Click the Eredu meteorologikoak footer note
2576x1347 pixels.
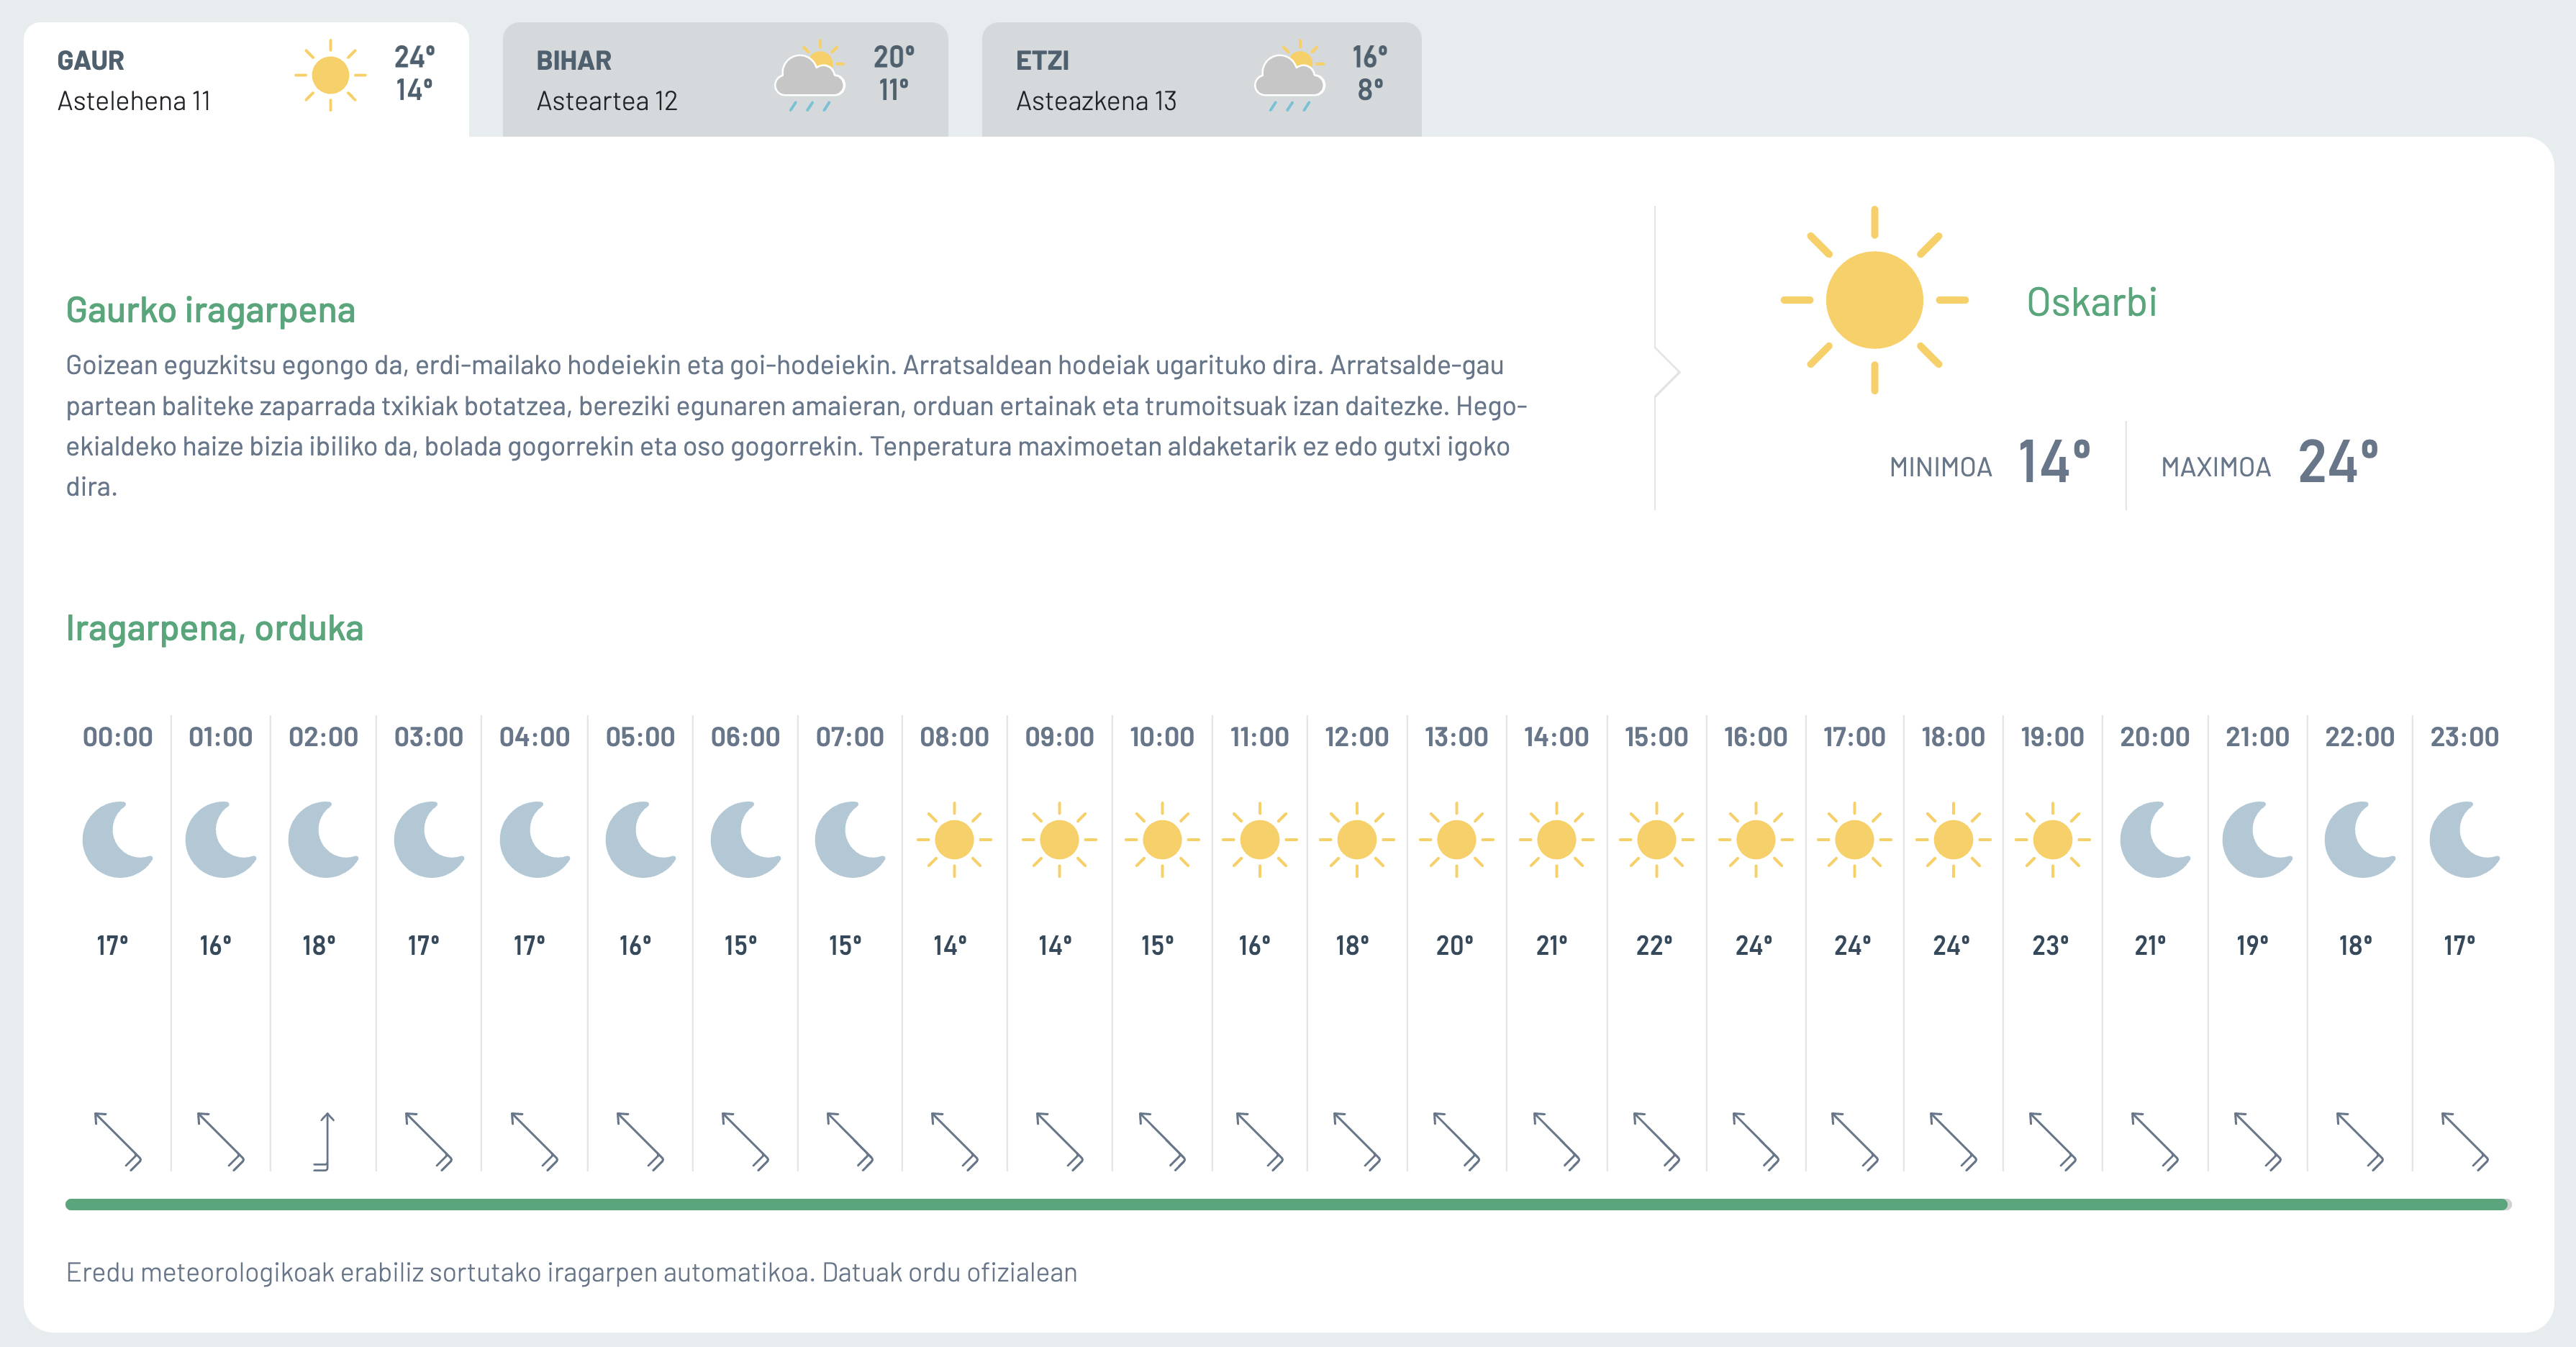tap(571, 1272)
